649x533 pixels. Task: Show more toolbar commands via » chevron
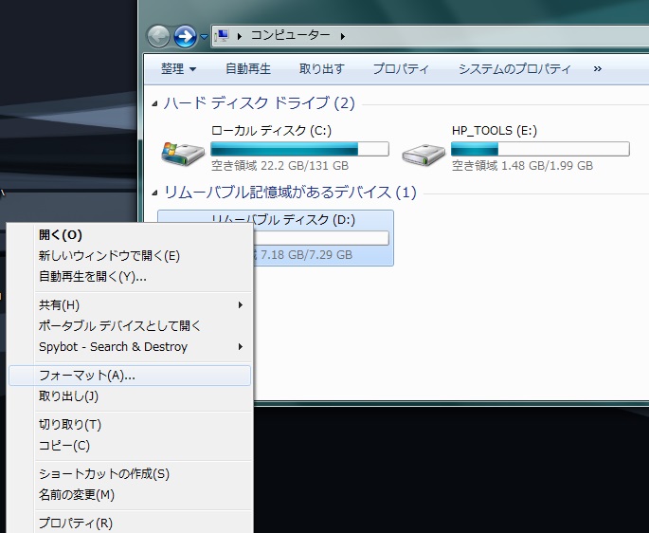coord(597,69)
